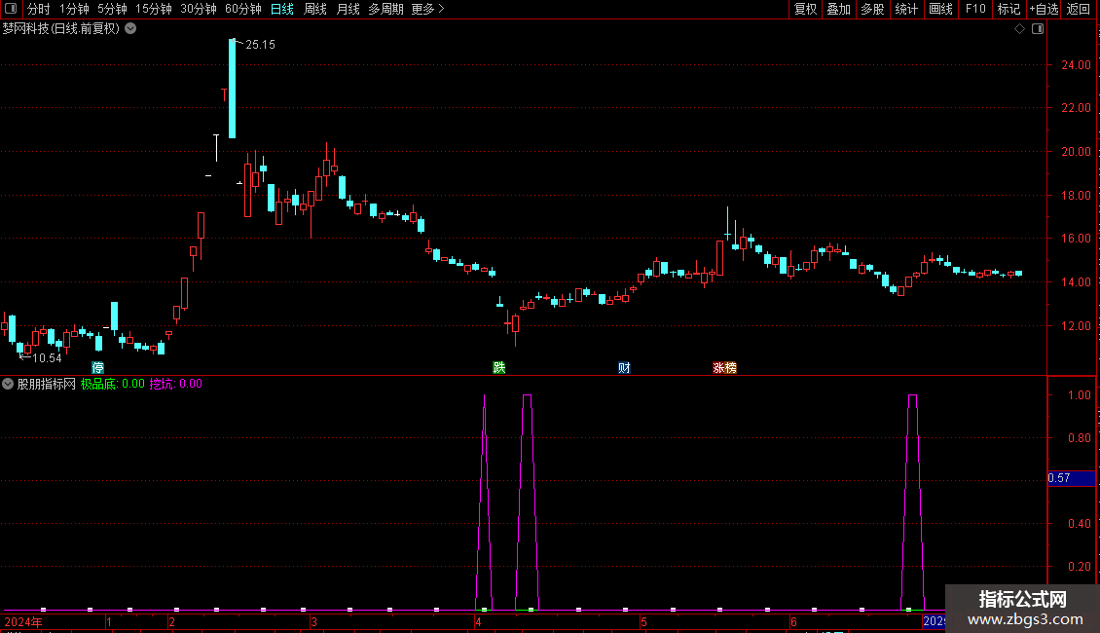Click month 5 on time axis
This screenshot has width=1100, height=633.
click(643, 621)
